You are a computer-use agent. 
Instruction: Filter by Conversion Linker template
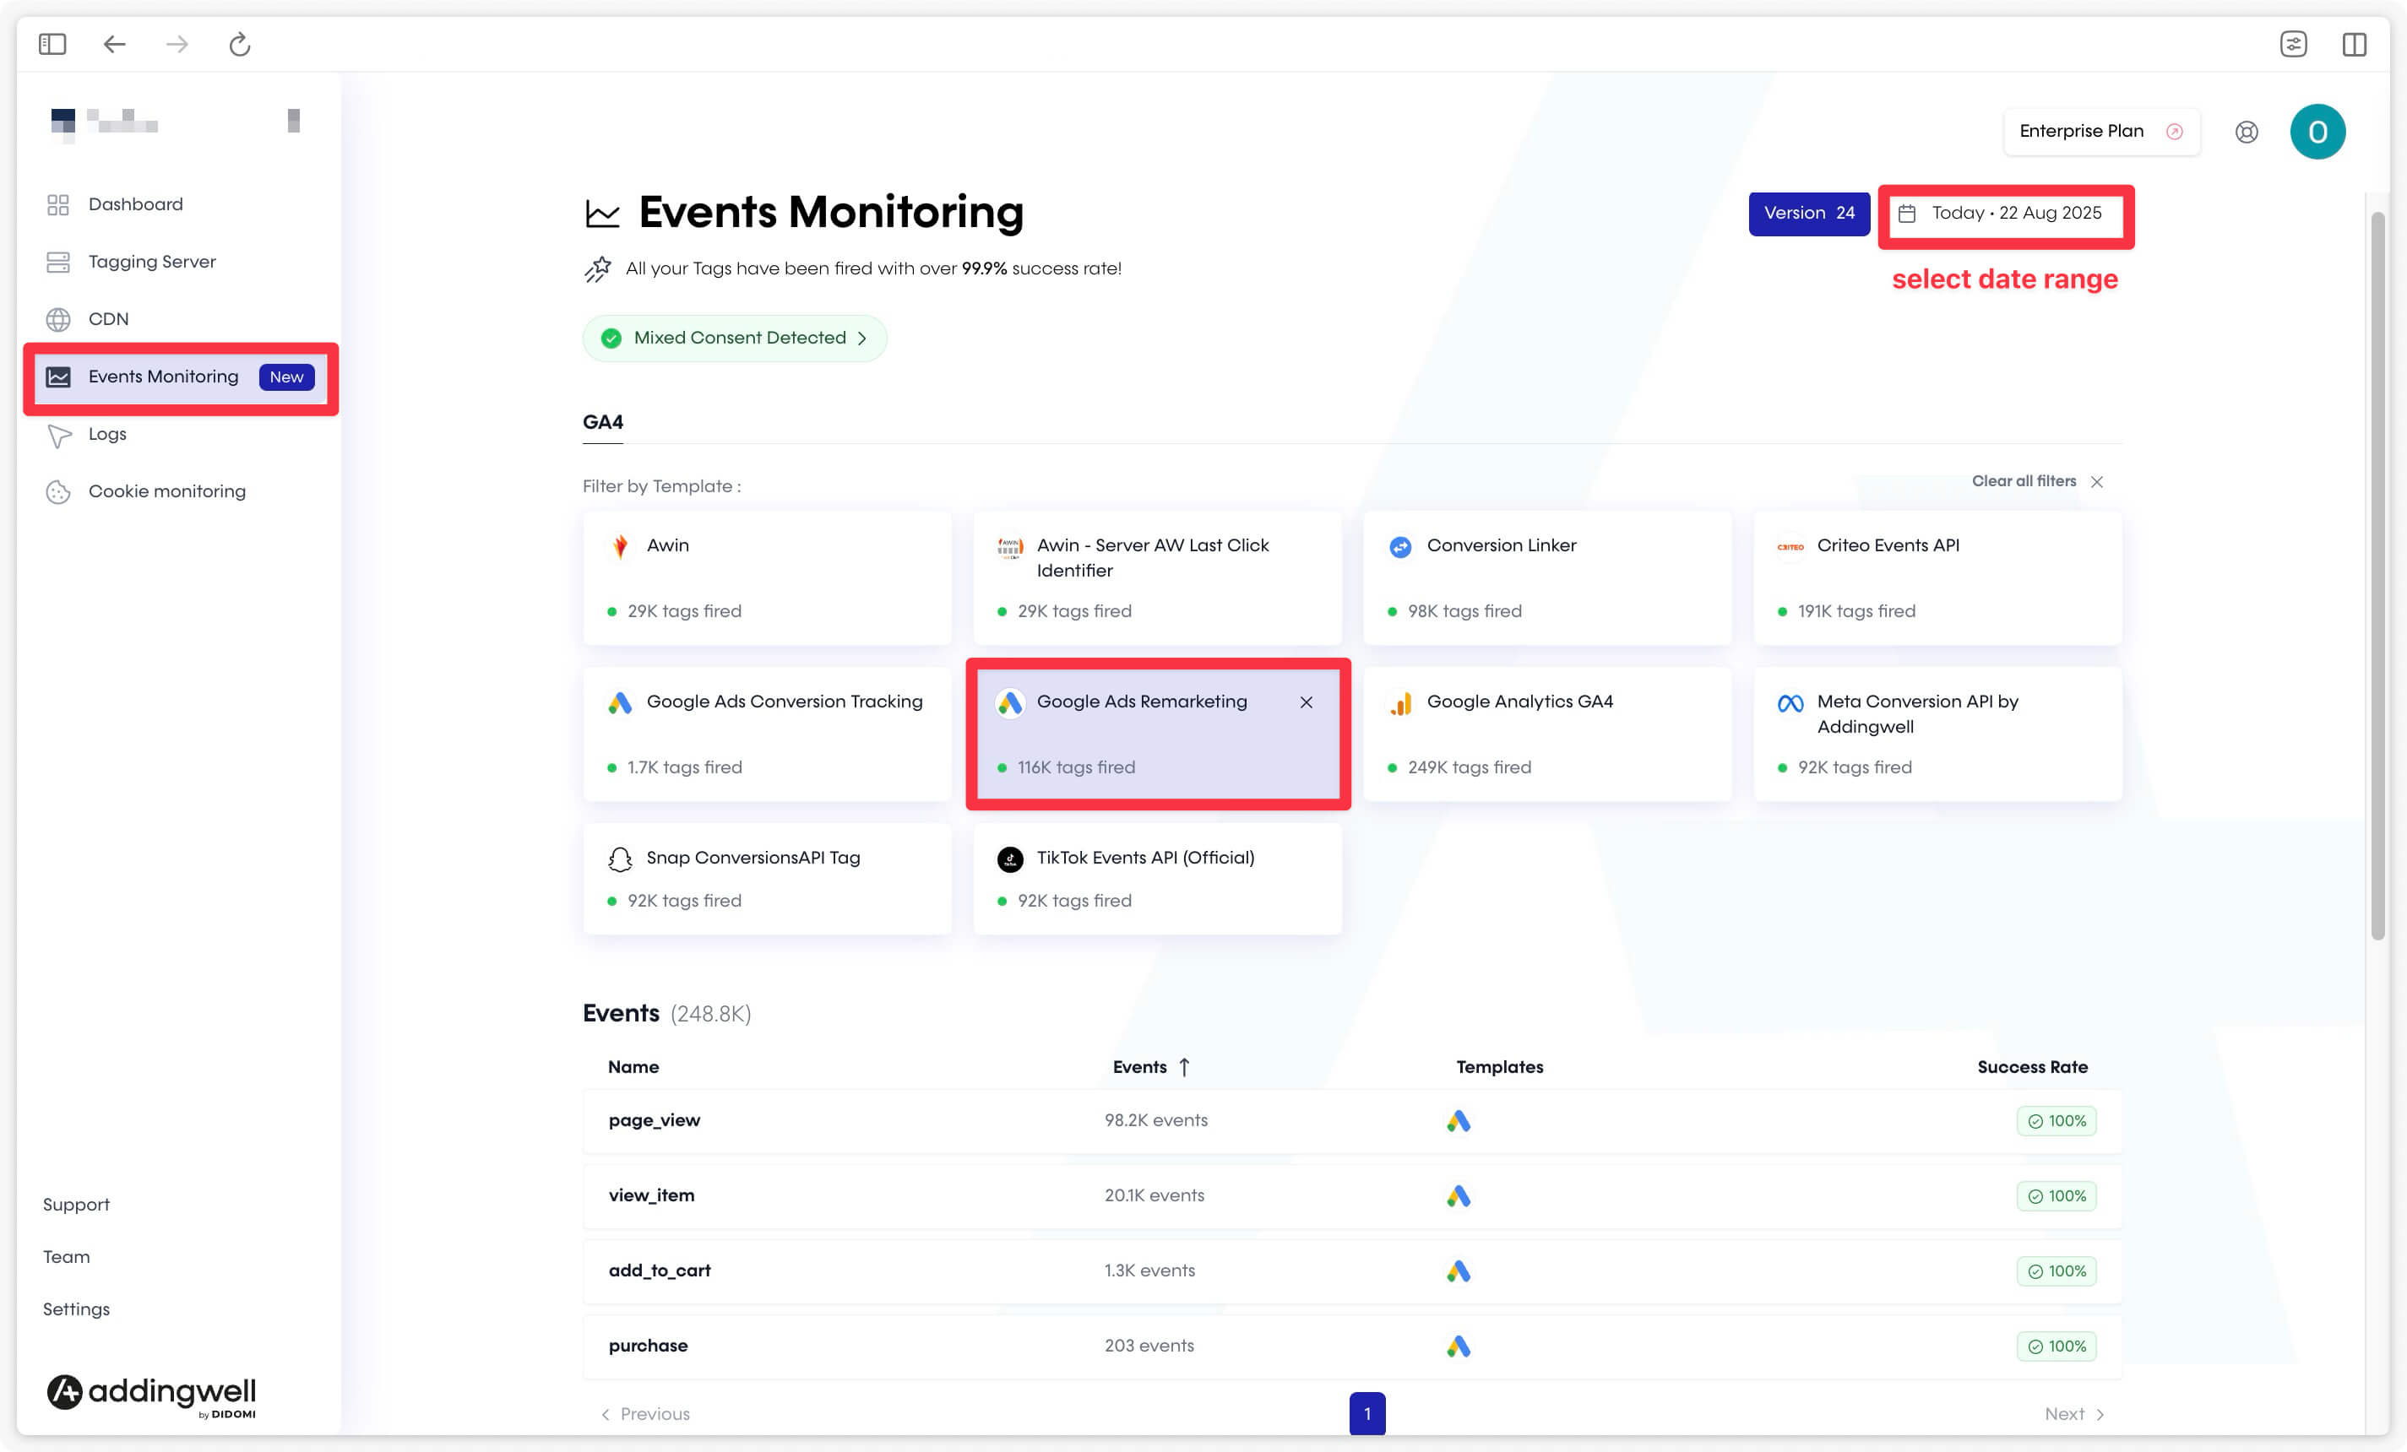1546,577
